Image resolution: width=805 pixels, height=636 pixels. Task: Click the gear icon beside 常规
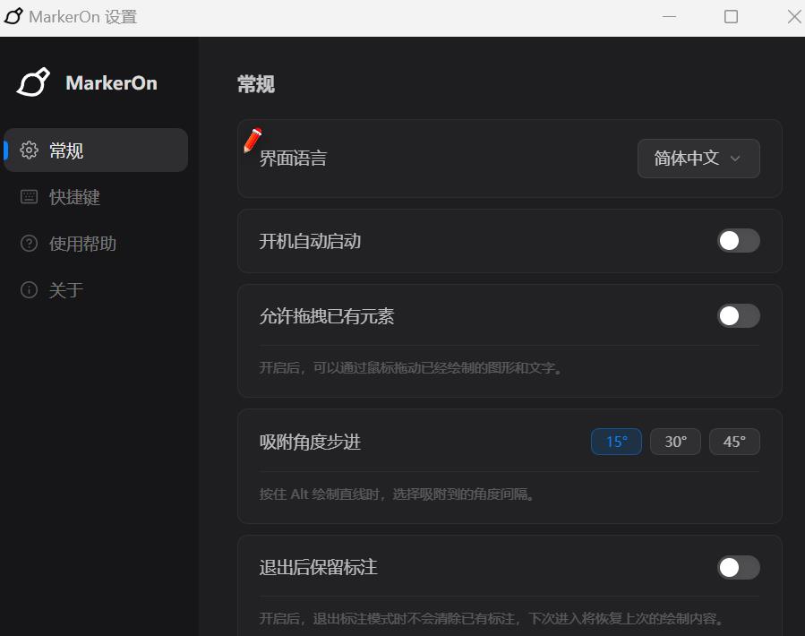tap(29, 150)
